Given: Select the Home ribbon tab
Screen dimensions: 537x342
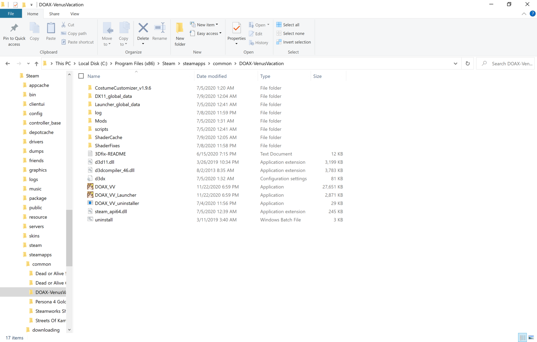Looking at the screenshot, I should tap(33, 14).
